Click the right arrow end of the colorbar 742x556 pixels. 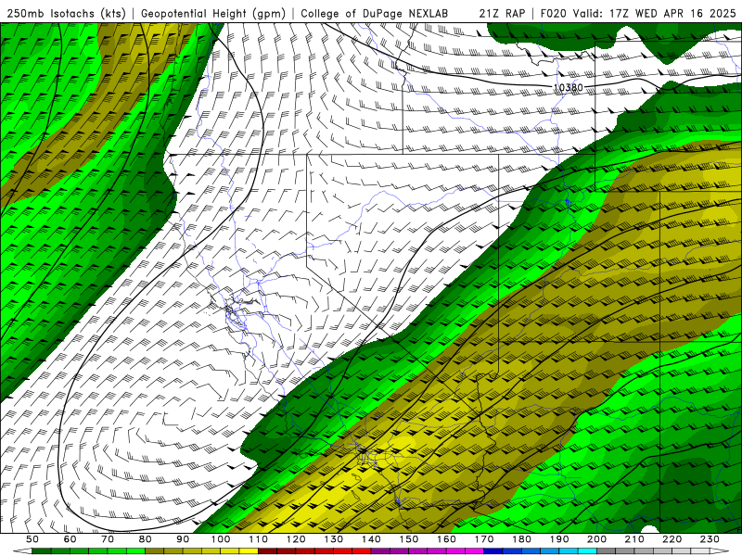coord(720,551)
